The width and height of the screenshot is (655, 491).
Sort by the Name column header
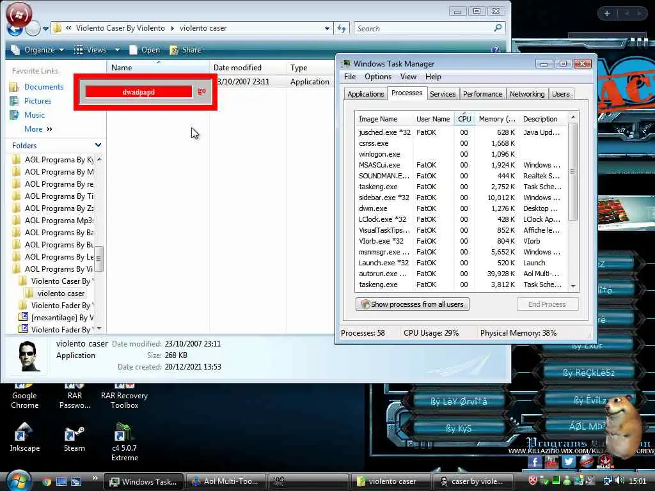(158, 68)
